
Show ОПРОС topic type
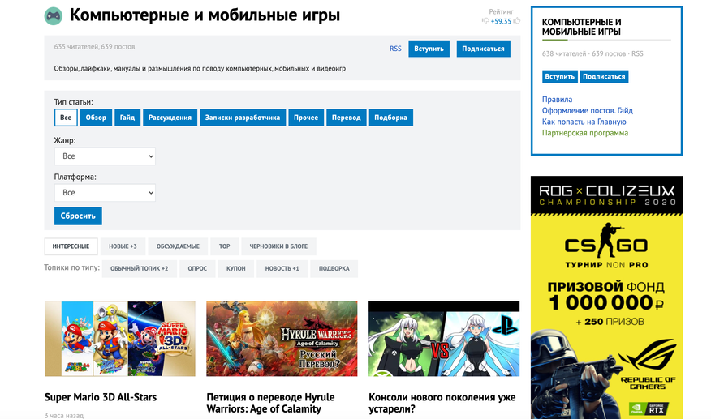(197, 268)
